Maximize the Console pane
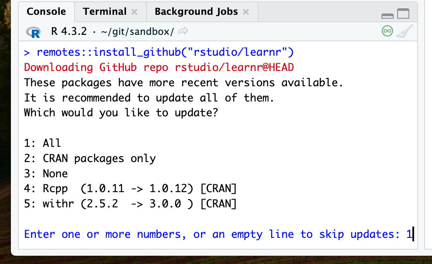Image resolution: width=432 pixels, height=264 pixels. [x=403, y=14]
